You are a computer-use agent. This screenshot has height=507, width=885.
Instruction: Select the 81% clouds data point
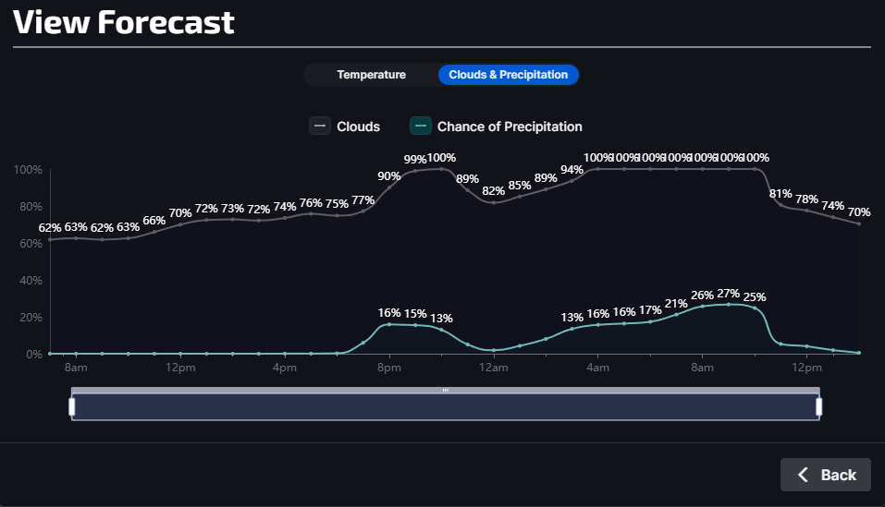coord(781,205)
